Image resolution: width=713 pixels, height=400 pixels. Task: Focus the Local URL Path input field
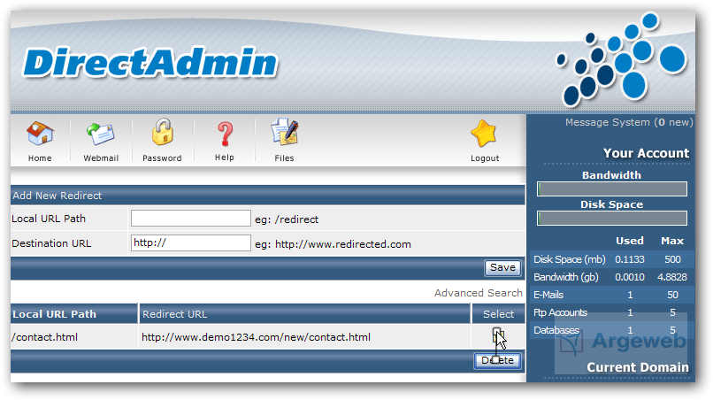pos(190,219)
